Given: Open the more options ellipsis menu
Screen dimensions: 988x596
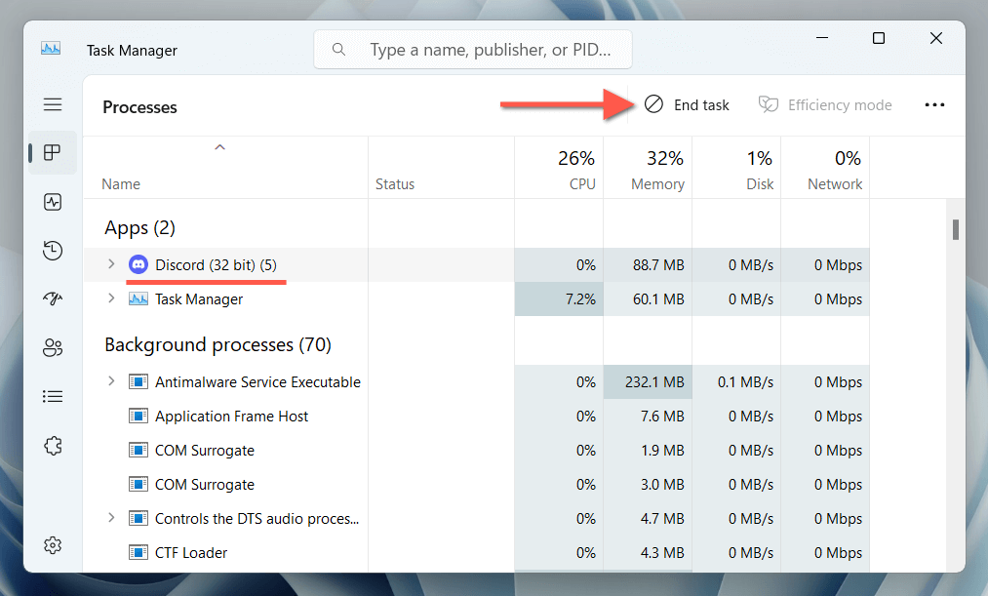Looking at the screenshot, I should point(934,105).
